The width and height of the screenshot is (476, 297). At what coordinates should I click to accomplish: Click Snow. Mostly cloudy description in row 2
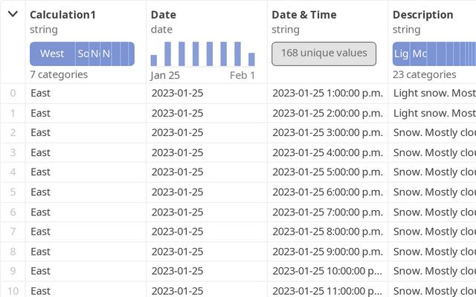tap(432, 133)
